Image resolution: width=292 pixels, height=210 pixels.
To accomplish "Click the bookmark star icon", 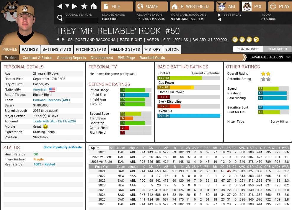I will 84,6.
